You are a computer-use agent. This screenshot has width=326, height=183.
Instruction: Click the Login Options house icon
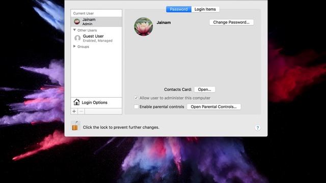tap(76, 102)
